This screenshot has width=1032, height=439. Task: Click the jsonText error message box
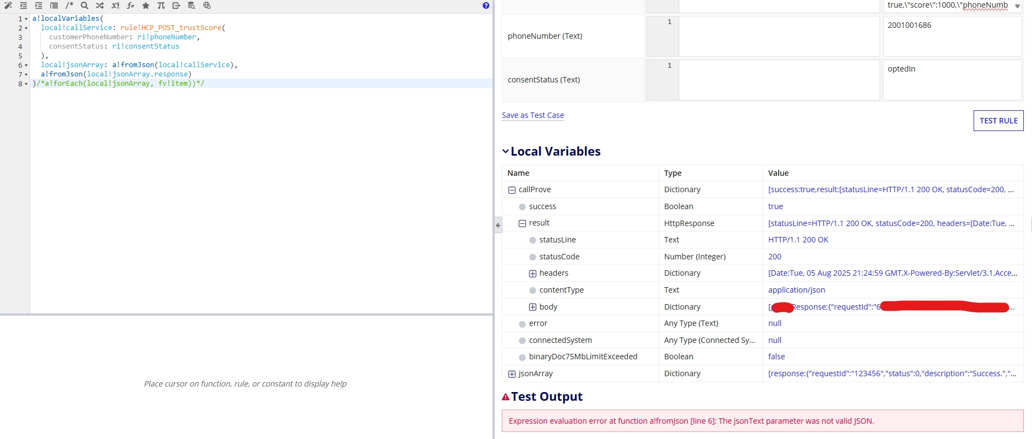[x=762, y=421]
